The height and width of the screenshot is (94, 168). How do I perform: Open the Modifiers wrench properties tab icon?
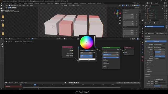pyautogui.click(x=143, y=45)
